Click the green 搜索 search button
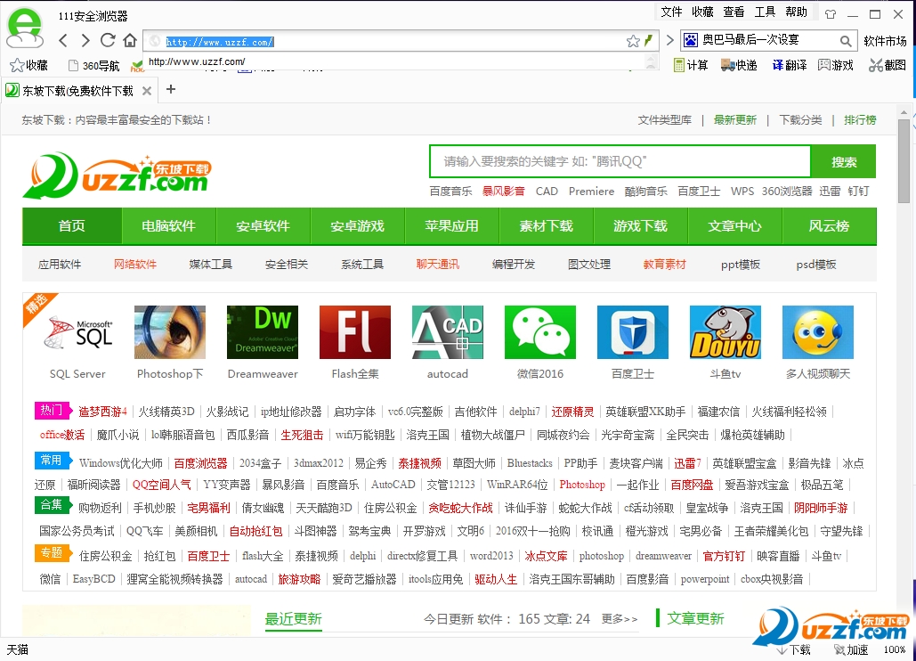916x661 pixels. click(x=844, y=162)
